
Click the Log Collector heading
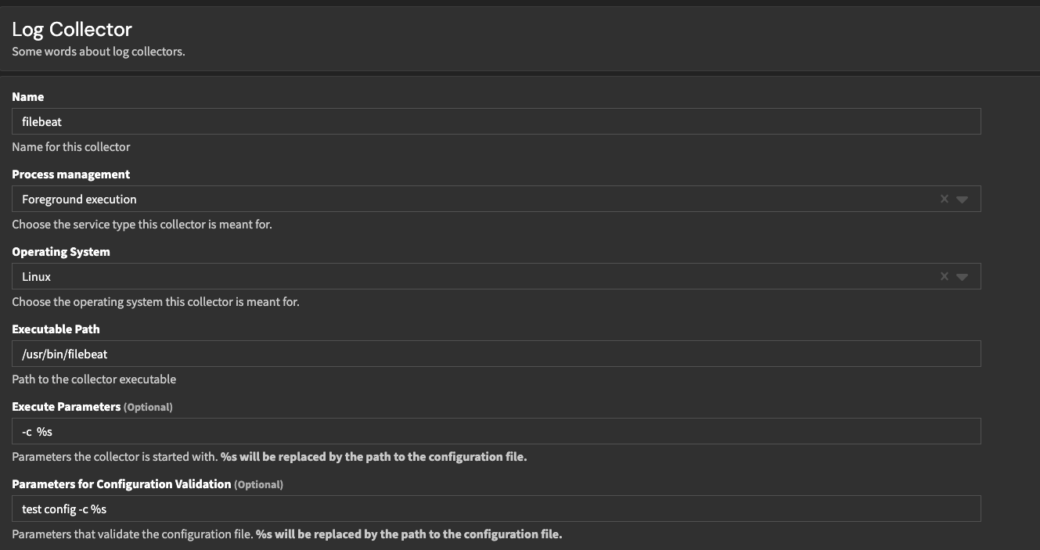click(x=71, y=29)
